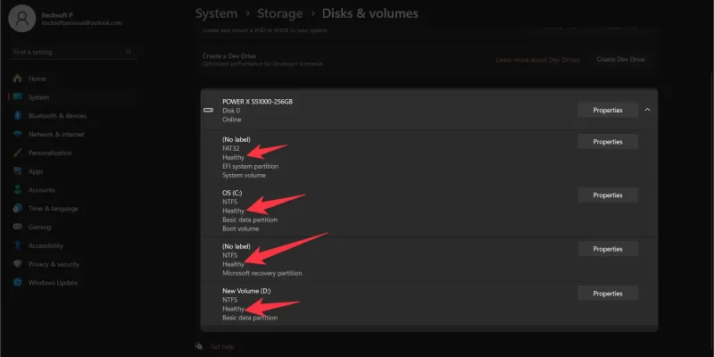Open Properties for OS (C:) volume
The height and width of the screenshot is (357, 714).
coord(608,195)
